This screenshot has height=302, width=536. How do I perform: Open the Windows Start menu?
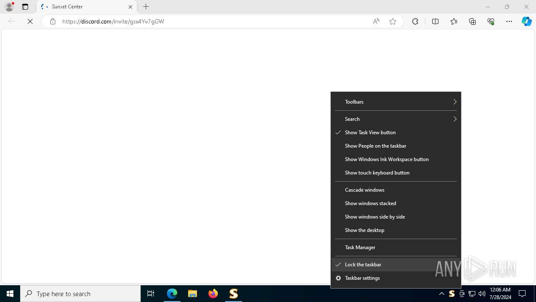click(x=10, y=294)
